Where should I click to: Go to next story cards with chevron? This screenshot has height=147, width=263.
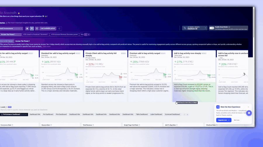click(x=244, y=74)
